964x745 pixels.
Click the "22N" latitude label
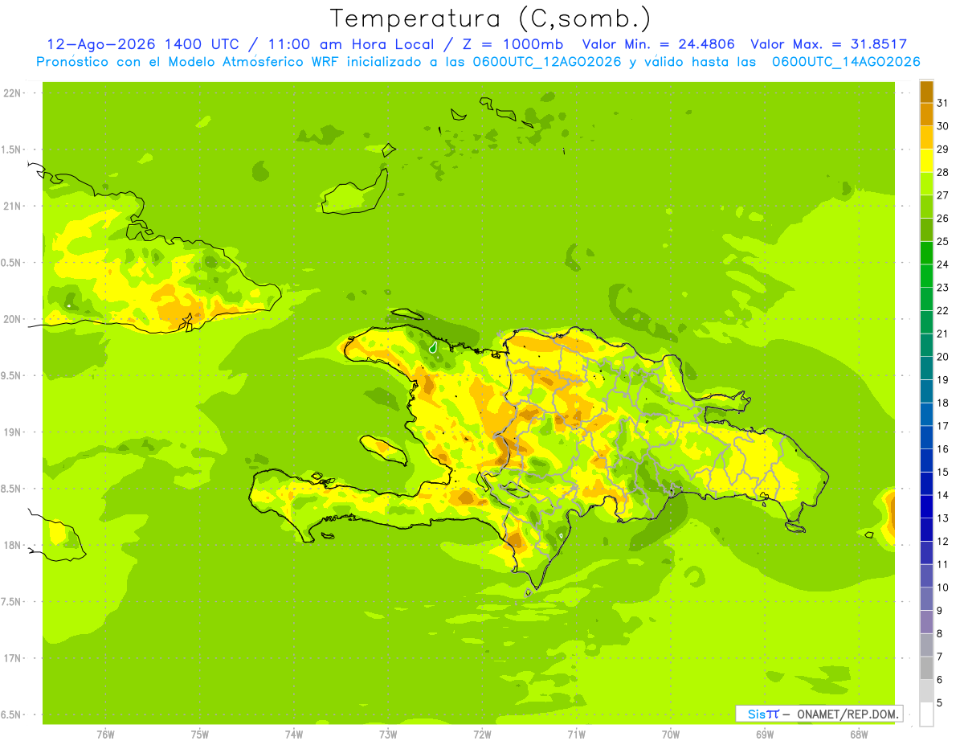point(11,93)
